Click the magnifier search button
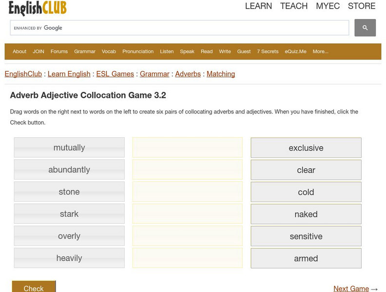The image size is (386, 292). coord(365,28)
